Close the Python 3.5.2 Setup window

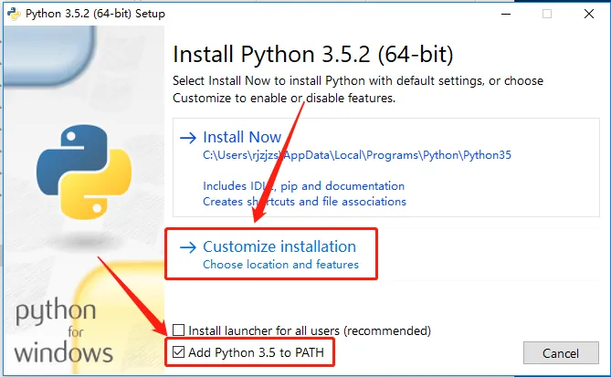coord(589,14)
